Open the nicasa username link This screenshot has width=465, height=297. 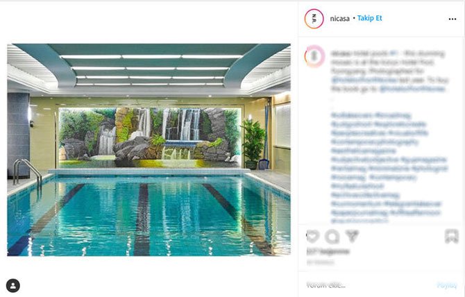coord(340,19)
